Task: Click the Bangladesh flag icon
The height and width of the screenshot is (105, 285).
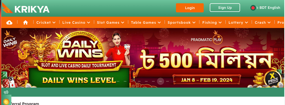Action: coord(253,8)
